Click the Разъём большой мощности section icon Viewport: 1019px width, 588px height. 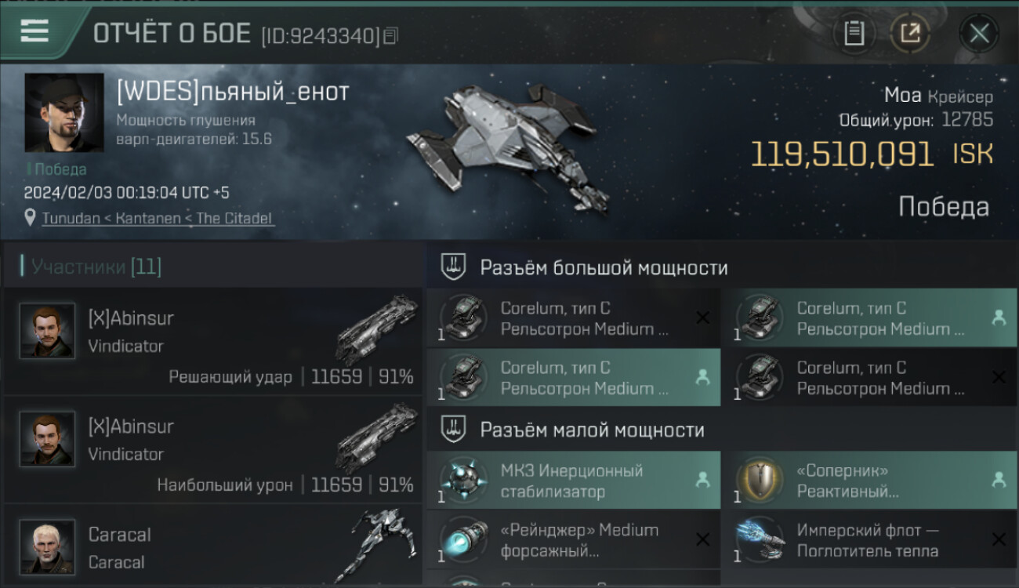[453, 267]
